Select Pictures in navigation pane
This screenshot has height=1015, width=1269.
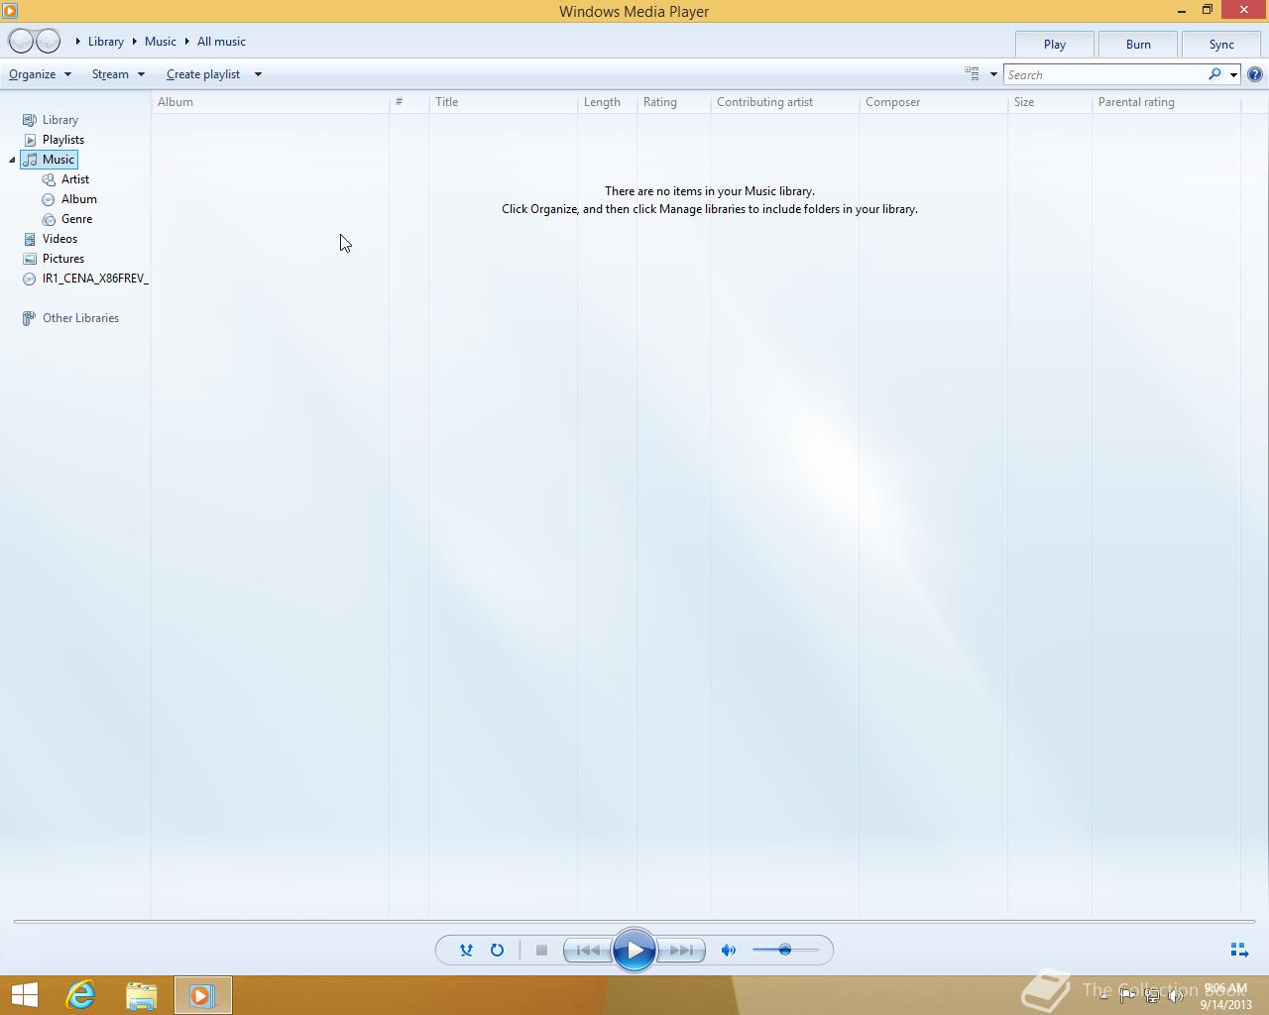63,259
